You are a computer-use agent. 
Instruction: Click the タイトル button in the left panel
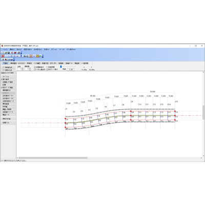(x=8, y=77)
